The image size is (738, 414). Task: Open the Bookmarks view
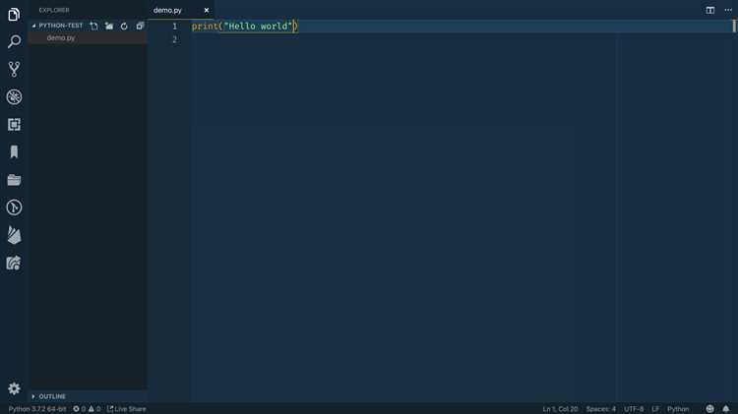pyautogui.click(x=14, y=152)
